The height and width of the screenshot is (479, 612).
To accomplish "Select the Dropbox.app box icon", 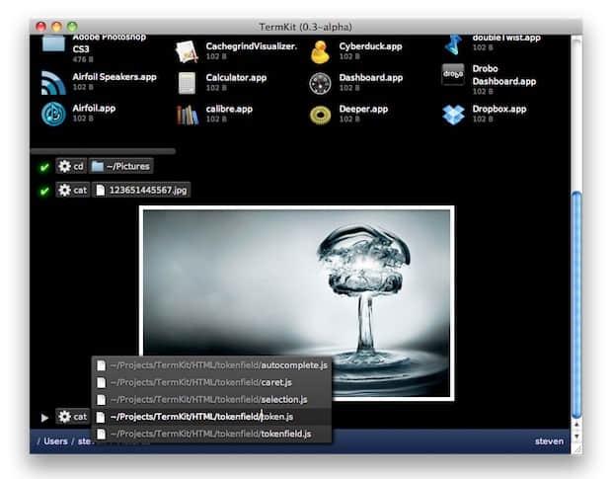I will pos(453,114).
